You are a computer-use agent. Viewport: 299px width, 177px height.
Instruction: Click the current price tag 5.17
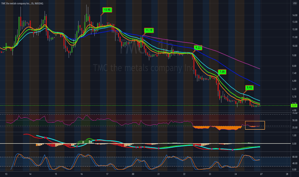(x=295, y=106)
